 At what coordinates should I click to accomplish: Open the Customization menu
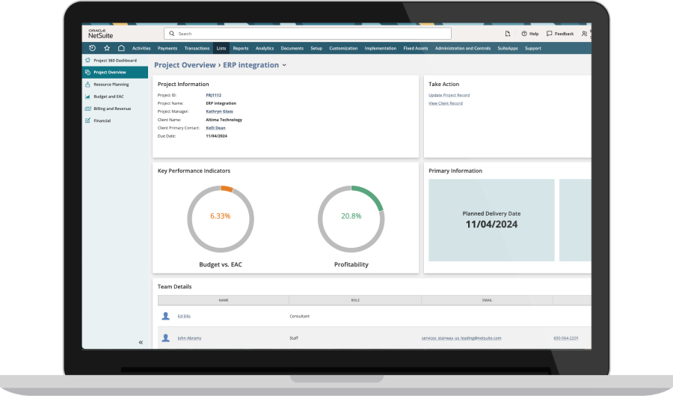[343, 49]
